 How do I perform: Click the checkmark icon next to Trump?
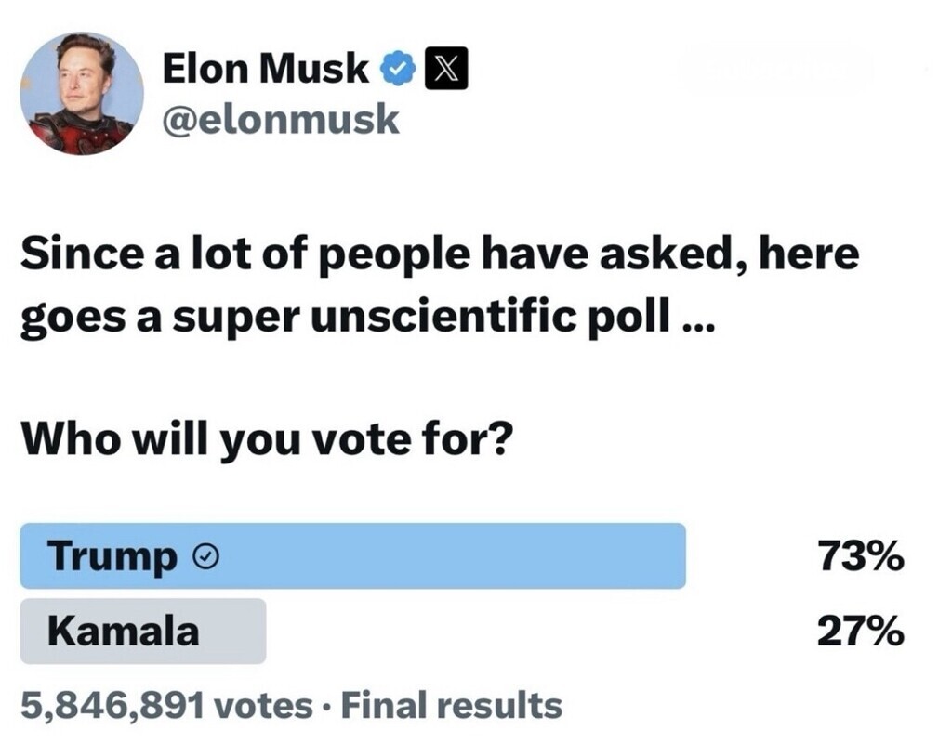tap(206, 556)
